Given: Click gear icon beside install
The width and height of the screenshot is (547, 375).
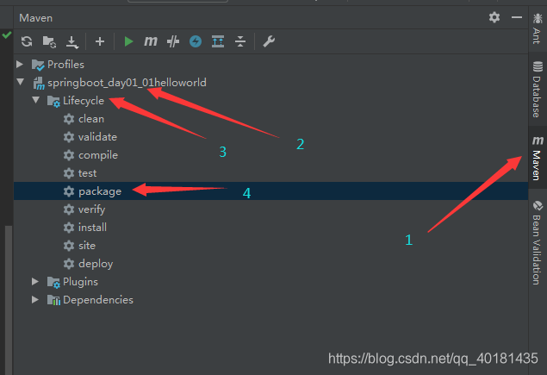Looking at the screenshot, I should coord(69,228).
